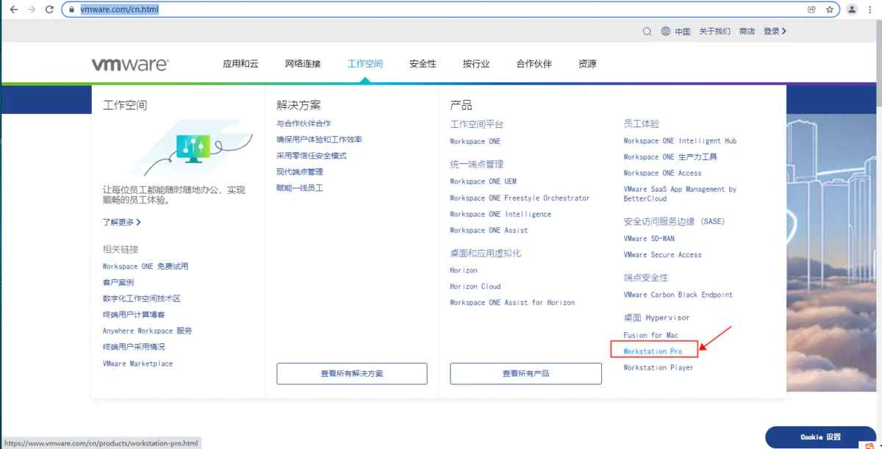Click the search magnifier icon on the site
The height and width of the screenshot is (449, 882).
click(647, 31)
